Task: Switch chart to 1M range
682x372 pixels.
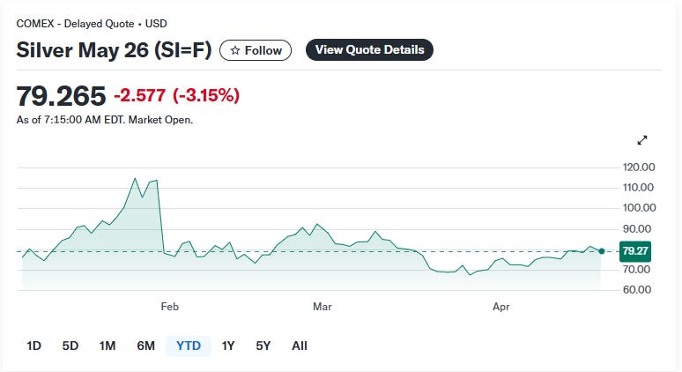Action: coord(107,346)
